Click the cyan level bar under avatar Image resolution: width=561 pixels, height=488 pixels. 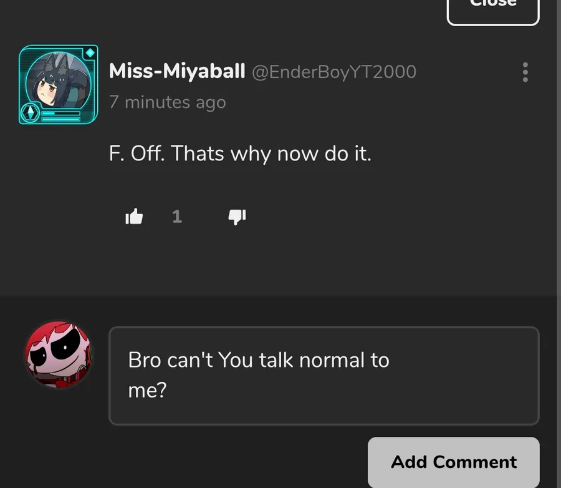[60, 114]
